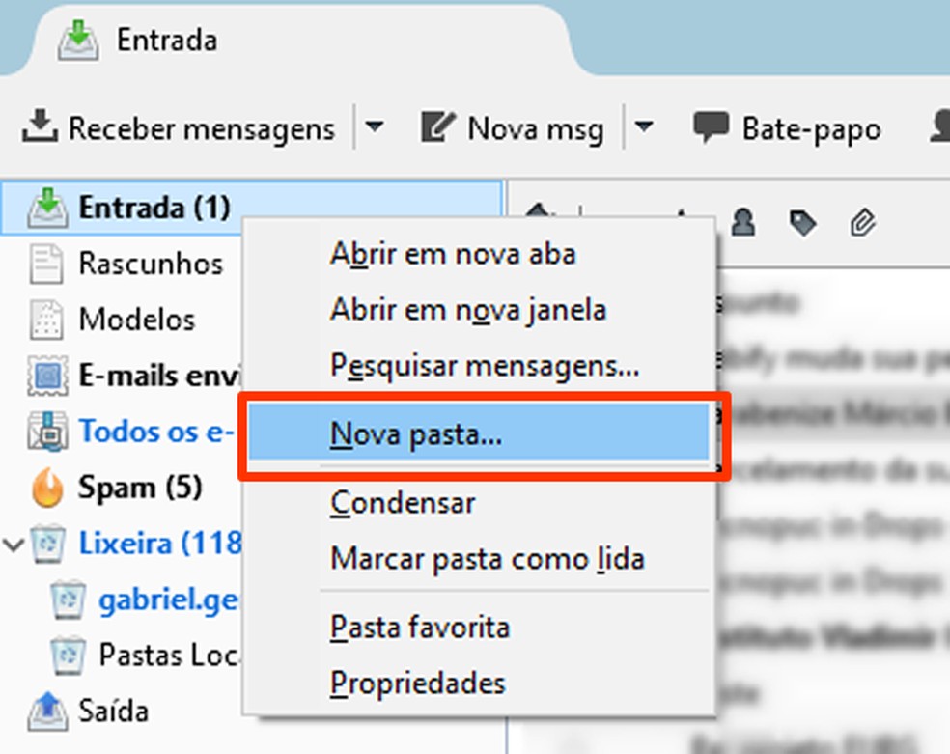
Task: Click the Todos os e-mails archive icon
Action: pos(47,432)
